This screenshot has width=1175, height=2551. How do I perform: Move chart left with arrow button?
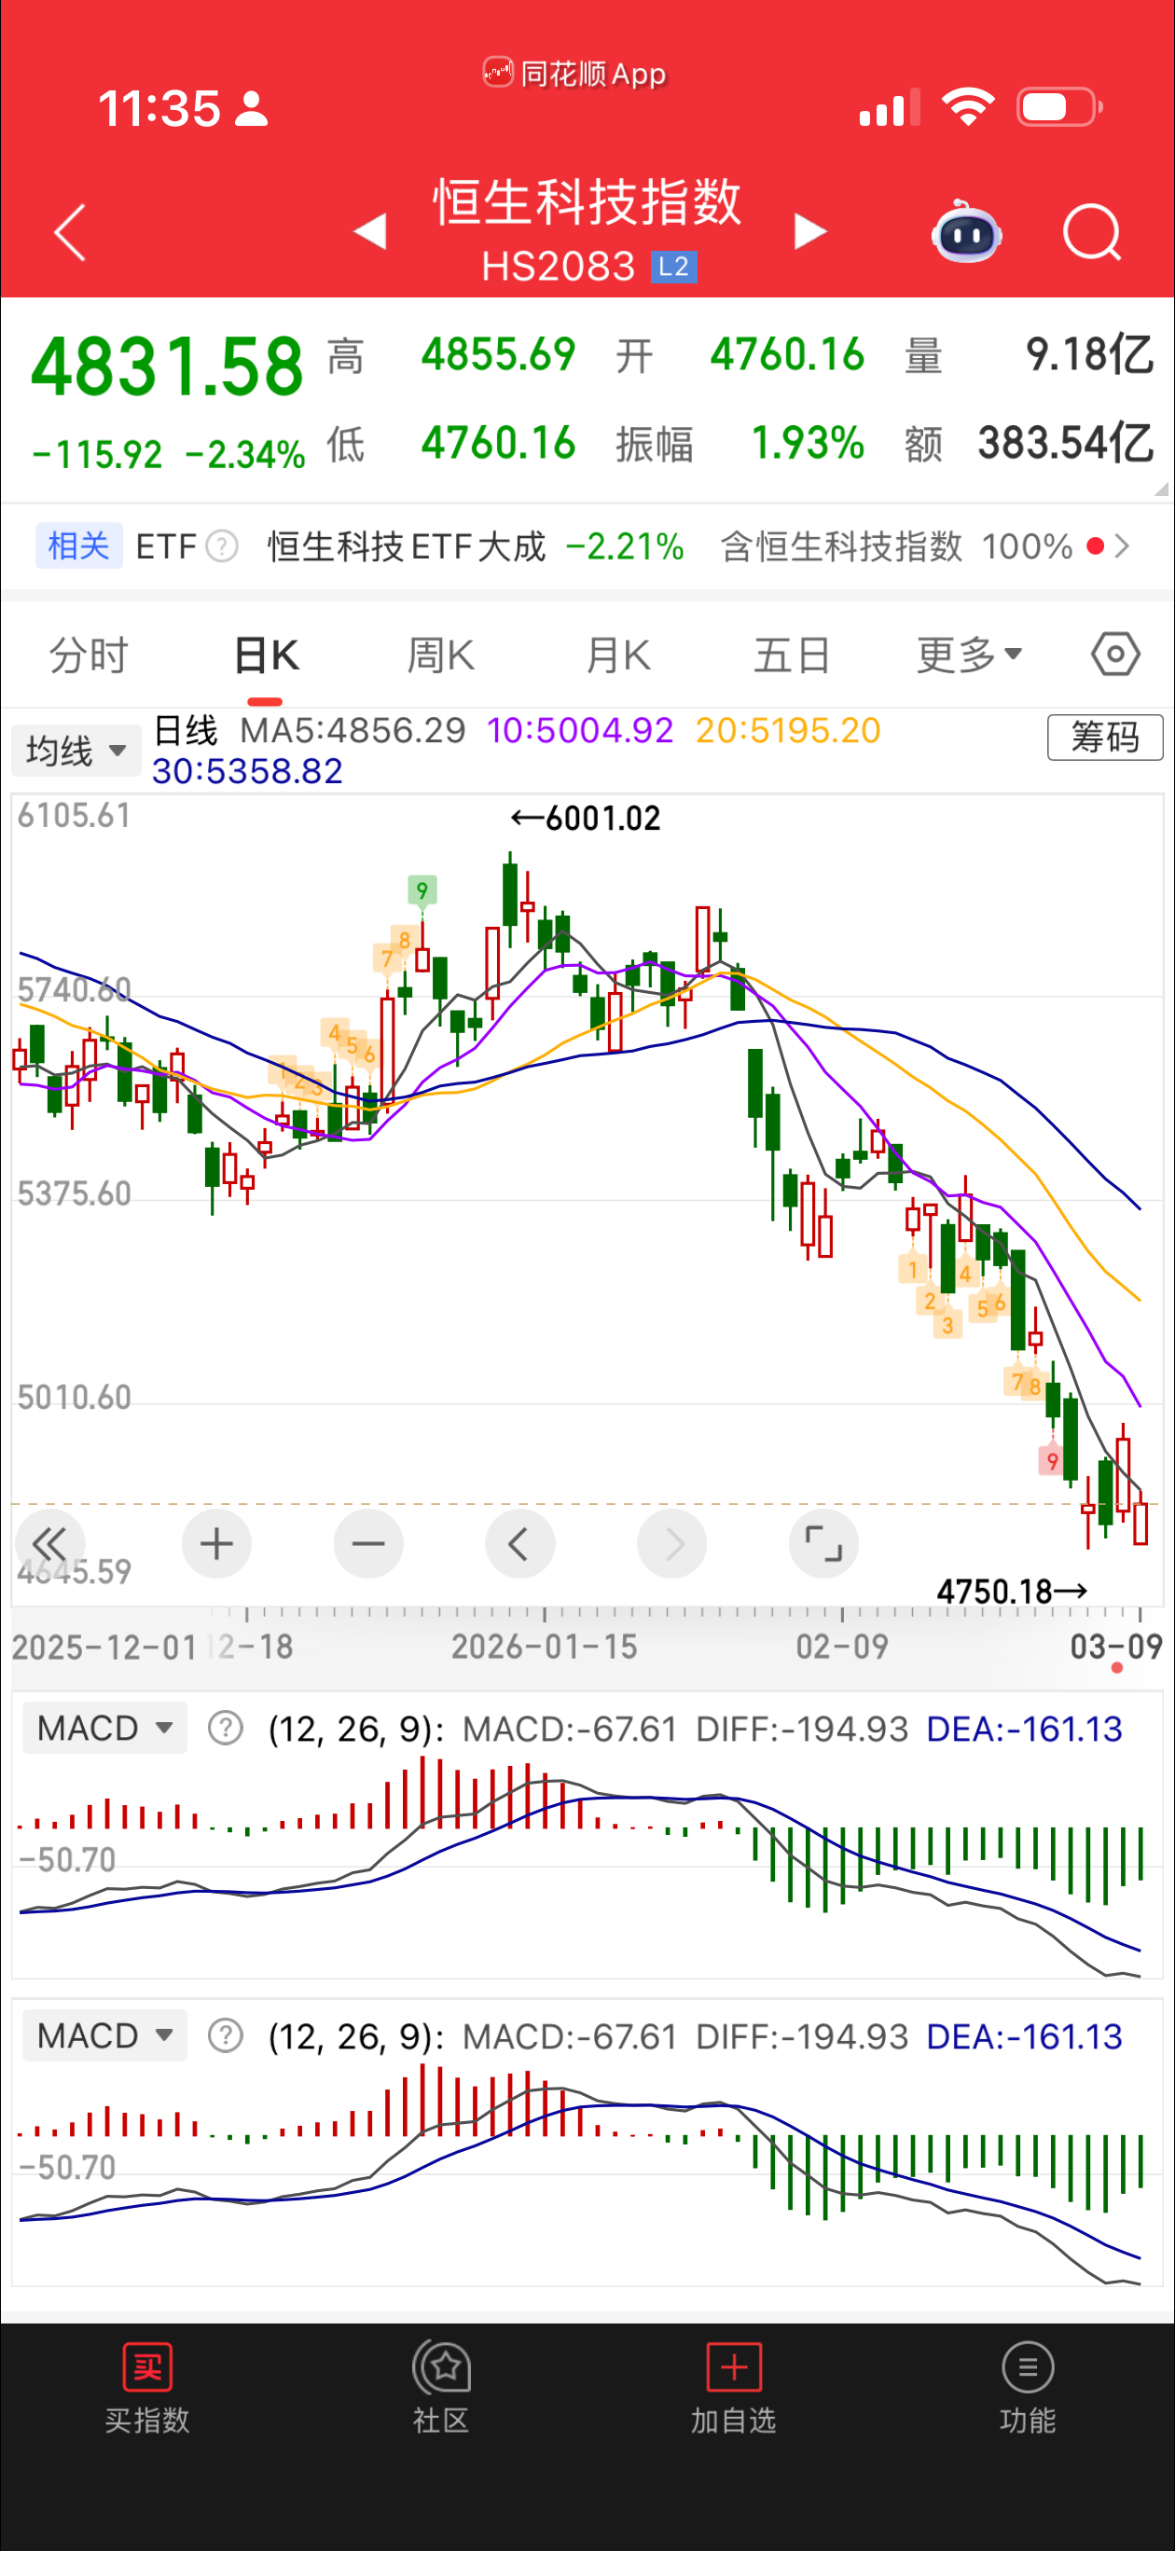(x=519, y=1543)
